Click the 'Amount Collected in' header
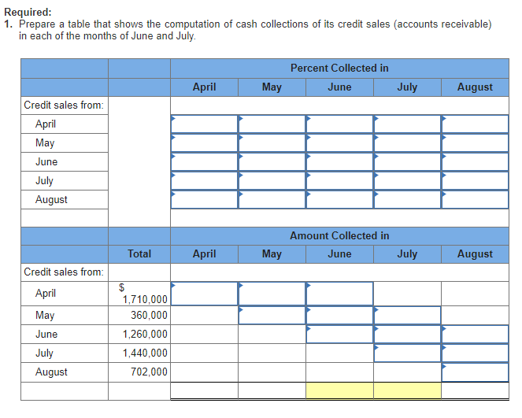 (339, 236)
